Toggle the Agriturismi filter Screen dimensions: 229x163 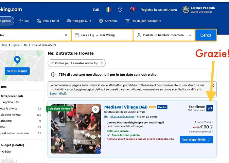coord(6,121)
